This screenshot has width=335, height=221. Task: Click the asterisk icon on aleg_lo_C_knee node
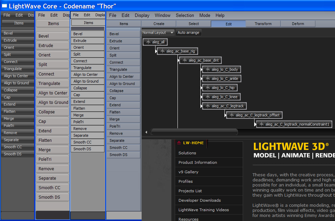click(208, 97)
